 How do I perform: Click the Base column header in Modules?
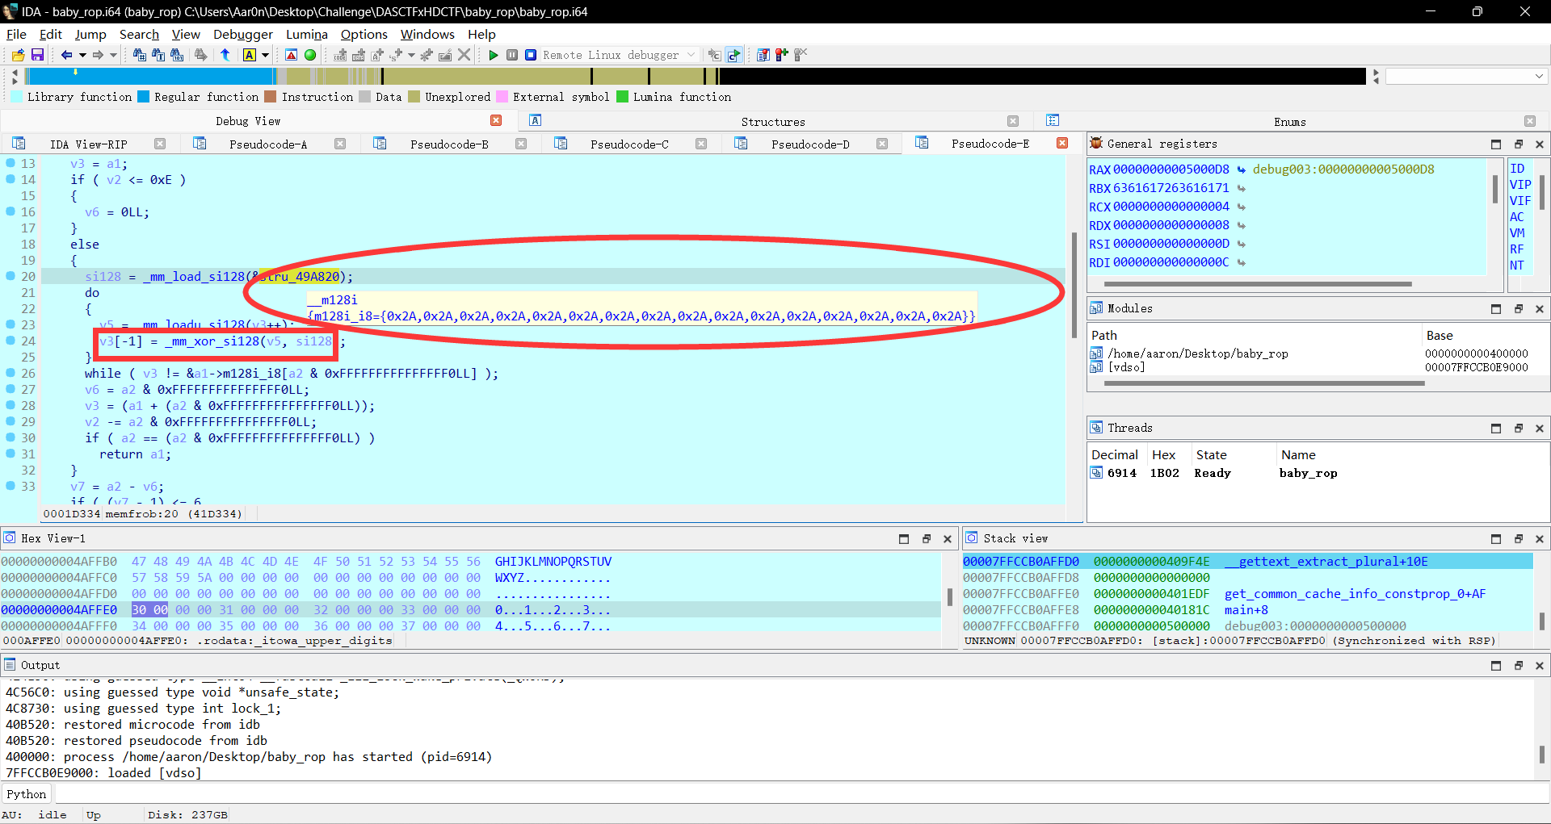1440,335
